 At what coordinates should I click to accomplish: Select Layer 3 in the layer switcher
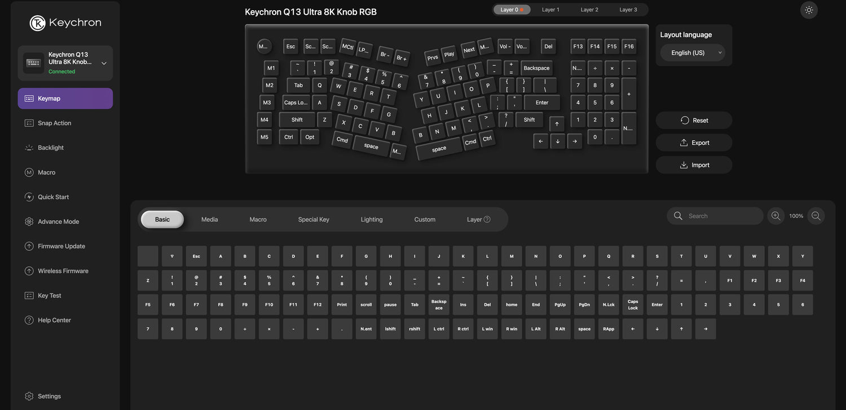[x=628, y=10]
